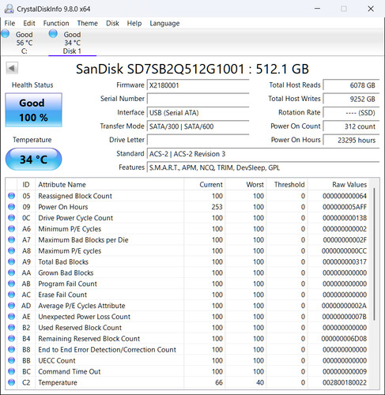
Task: Click the Current column header
Action: coord(204,185)
